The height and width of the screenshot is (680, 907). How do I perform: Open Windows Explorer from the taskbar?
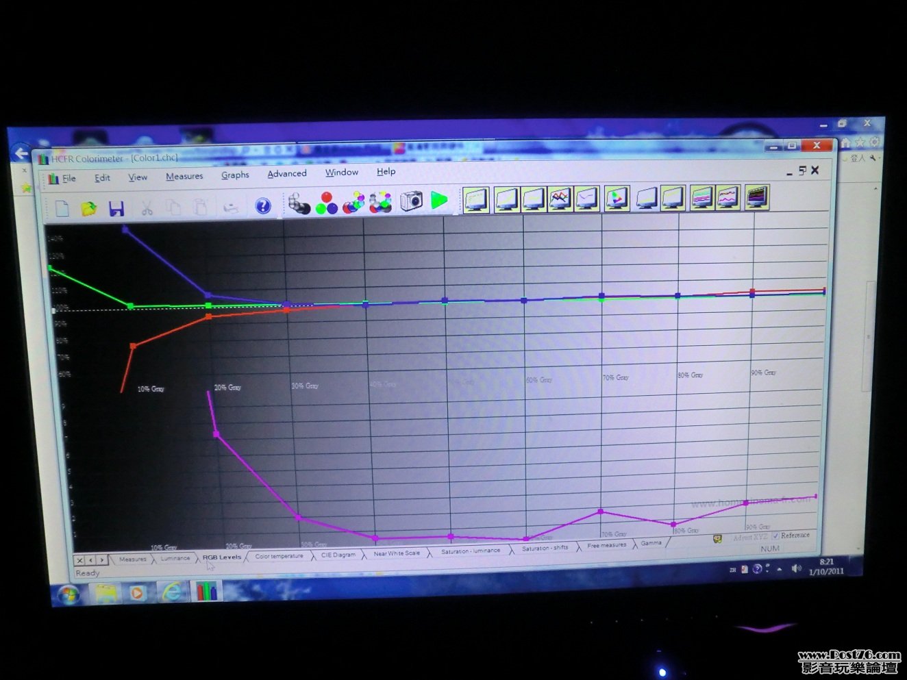(x=105, y=593)
